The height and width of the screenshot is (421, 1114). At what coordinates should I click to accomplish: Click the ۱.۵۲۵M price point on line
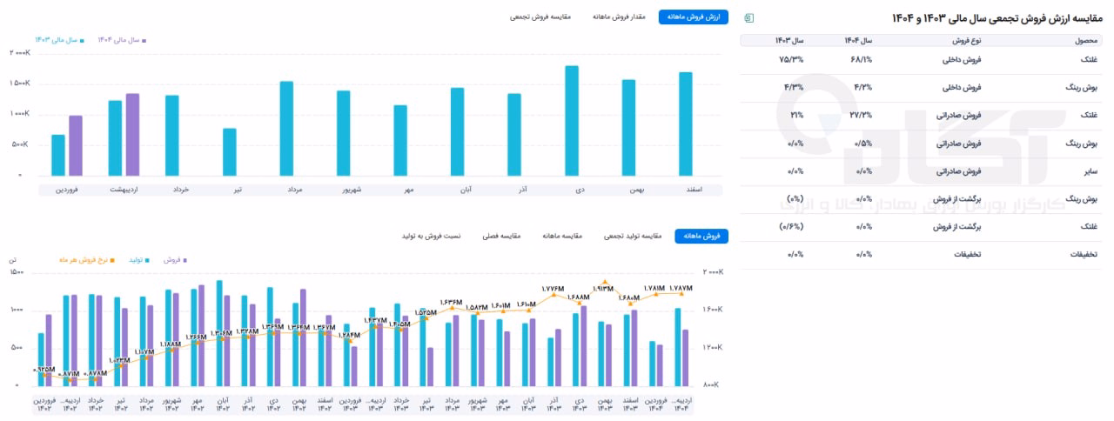pyautogui.click(x=426, y=320)
